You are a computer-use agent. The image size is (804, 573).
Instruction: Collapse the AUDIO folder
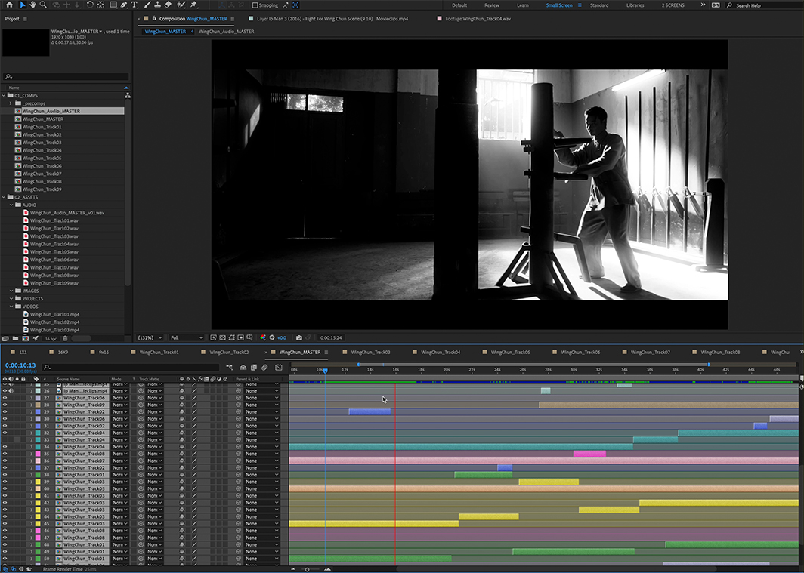pos(11,205)
